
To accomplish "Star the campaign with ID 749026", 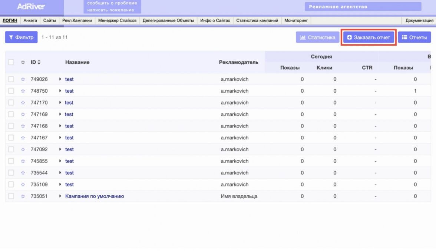I will point(23,79).
